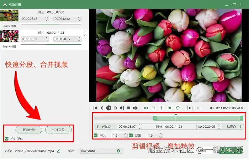Jump to segment start playback icon
The height and width of the screenshot is (159, 249).
(95, 108)
